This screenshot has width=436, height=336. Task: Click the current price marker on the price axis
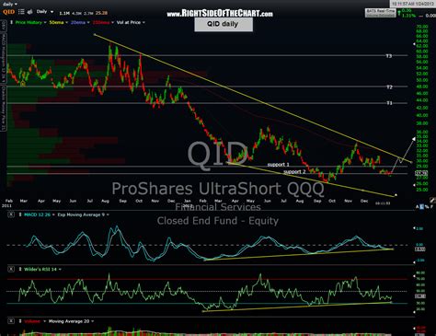coord(421,173)
